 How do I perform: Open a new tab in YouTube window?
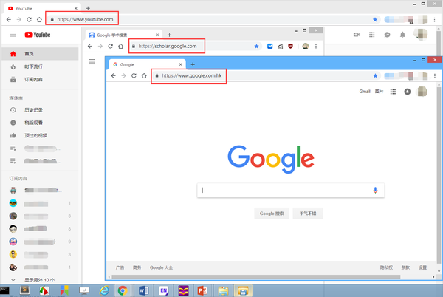click(x=88, y=8)
